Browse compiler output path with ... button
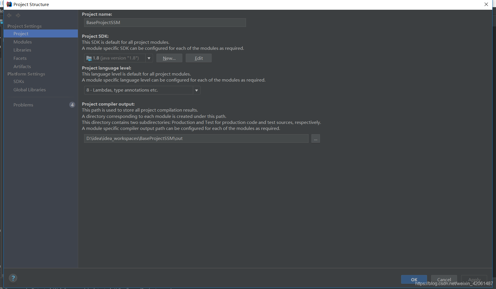This screenshot has height=289, width=496. click(315, 138)
